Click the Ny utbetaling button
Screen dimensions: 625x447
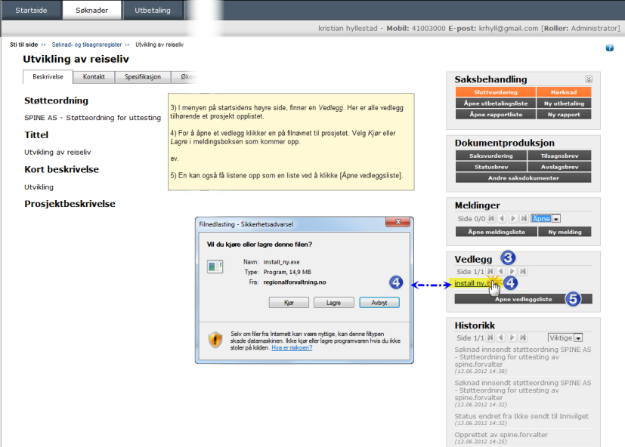tap(564, 103)
